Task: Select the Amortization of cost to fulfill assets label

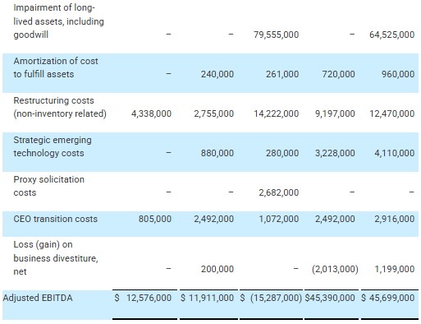Action: pos(56,67)
